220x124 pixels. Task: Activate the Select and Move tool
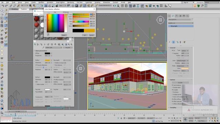[46, 6]
